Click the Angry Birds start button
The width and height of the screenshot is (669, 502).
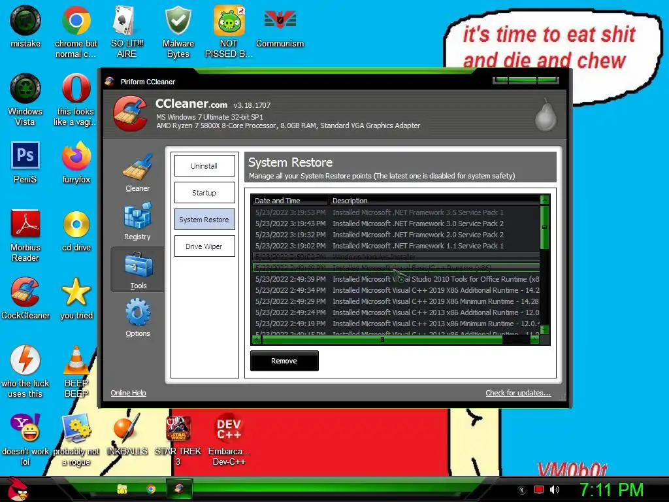[17, 489]
